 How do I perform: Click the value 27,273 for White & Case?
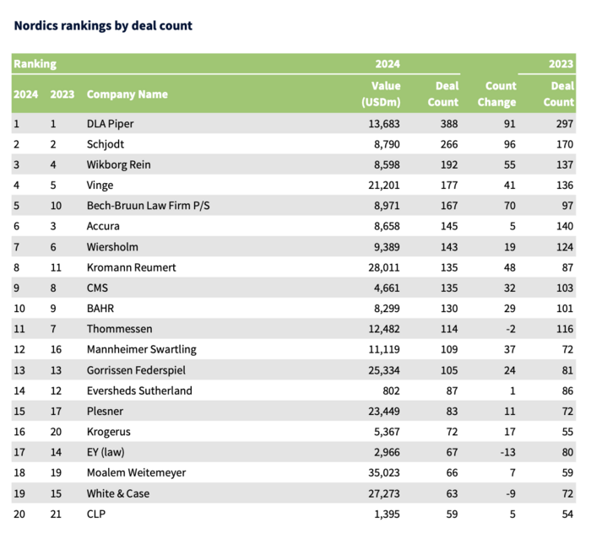click(x=384, y=493)
